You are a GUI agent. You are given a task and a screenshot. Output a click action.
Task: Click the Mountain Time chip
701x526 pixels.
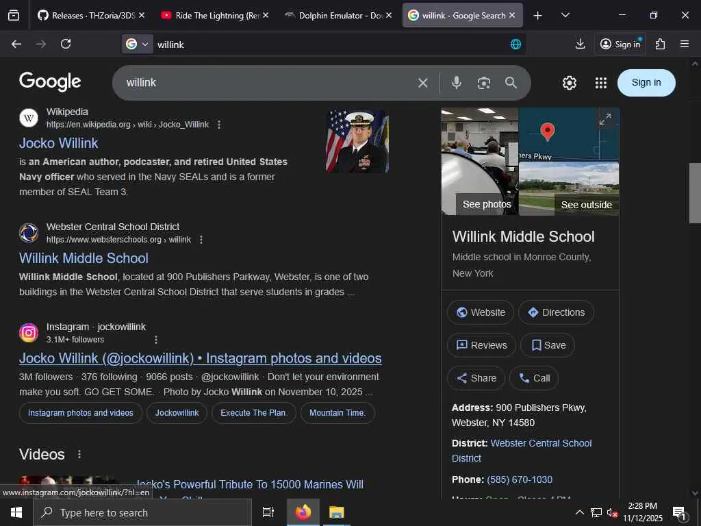click(337, 413)
